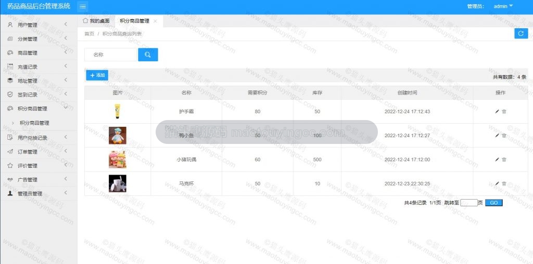Expand the 商品管理 menu chevron
533x264 pixels.
click(x=66, y=52)
